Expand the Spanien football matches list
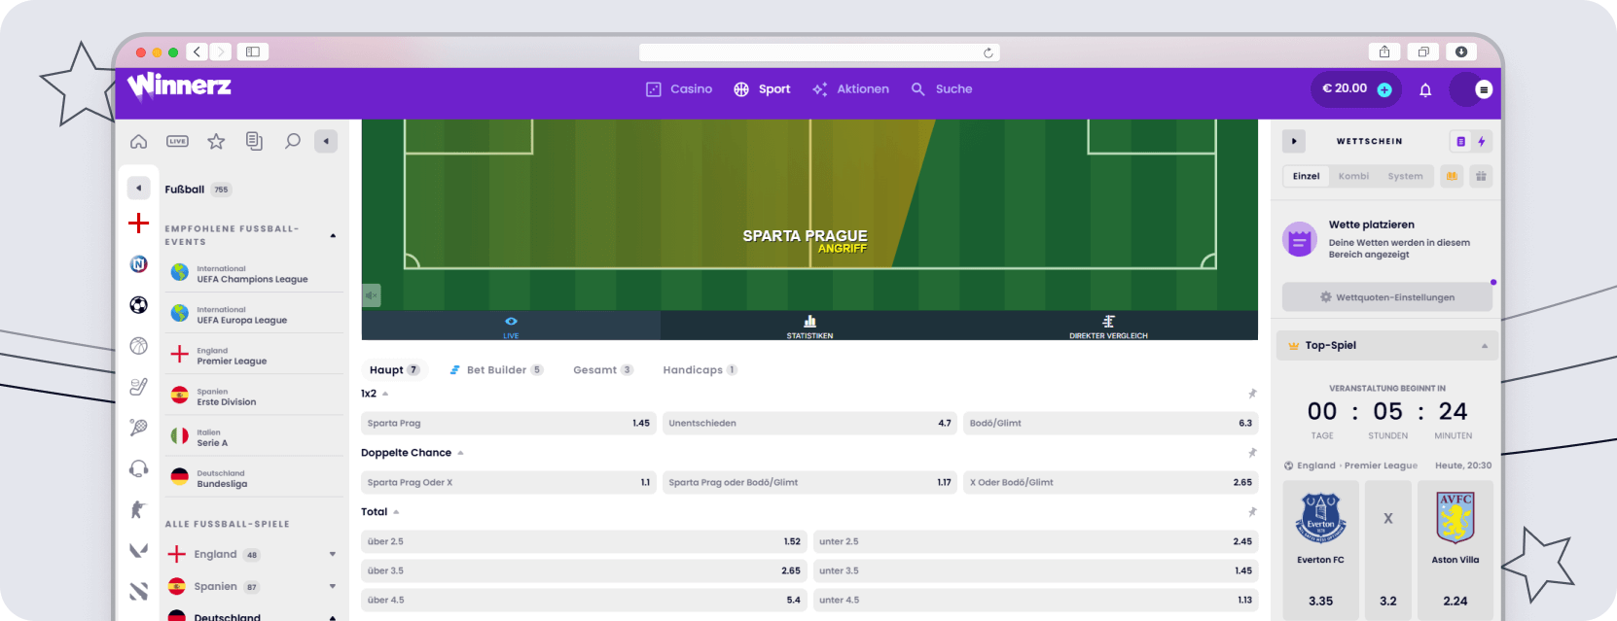 click(x=332, y=587)
